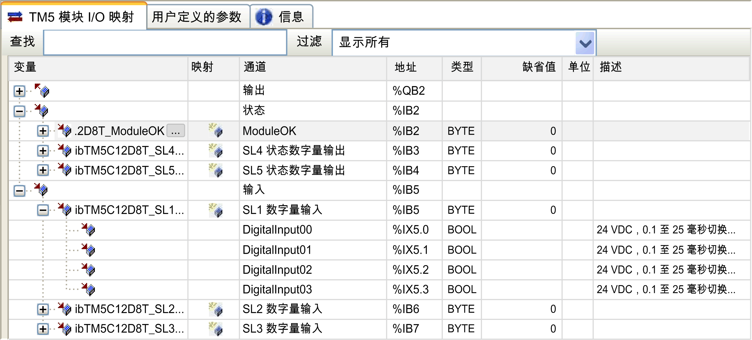This screenshot has width=752, height=340.
Task: Click mapping icon for SL5 status row
Action: click(x=215, y=170)
